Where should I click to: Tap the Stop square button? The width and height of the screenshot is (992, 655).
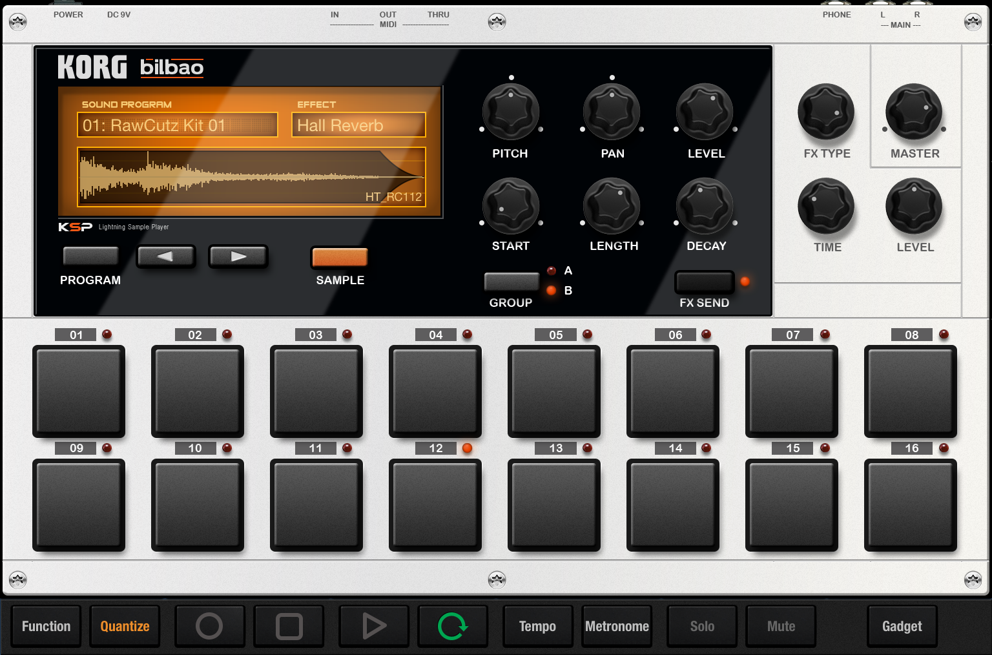pyautogui.click(x=289, y=626)
